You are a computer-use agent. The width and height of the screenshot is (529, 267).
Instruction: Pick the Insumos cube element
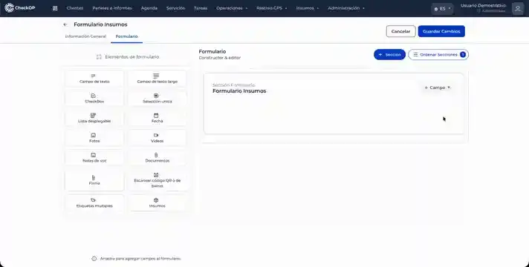click(x=158, y=203)
